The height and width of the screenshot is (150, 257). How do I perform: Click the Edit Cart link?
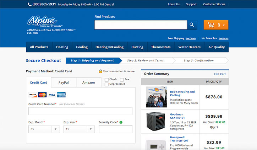[220, 74]
